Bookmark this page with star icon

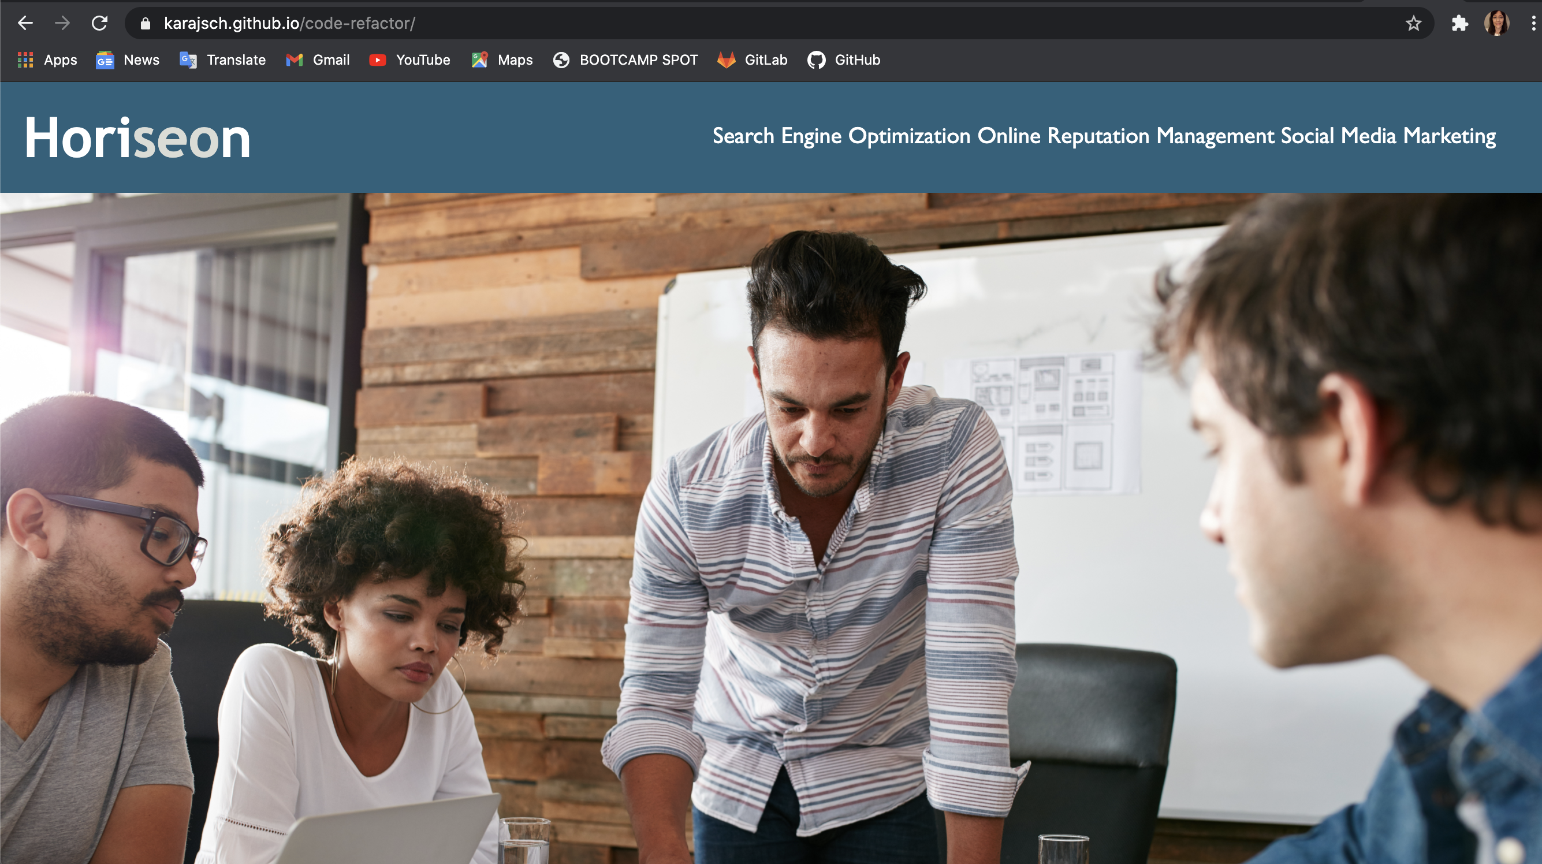[1413, 23]
